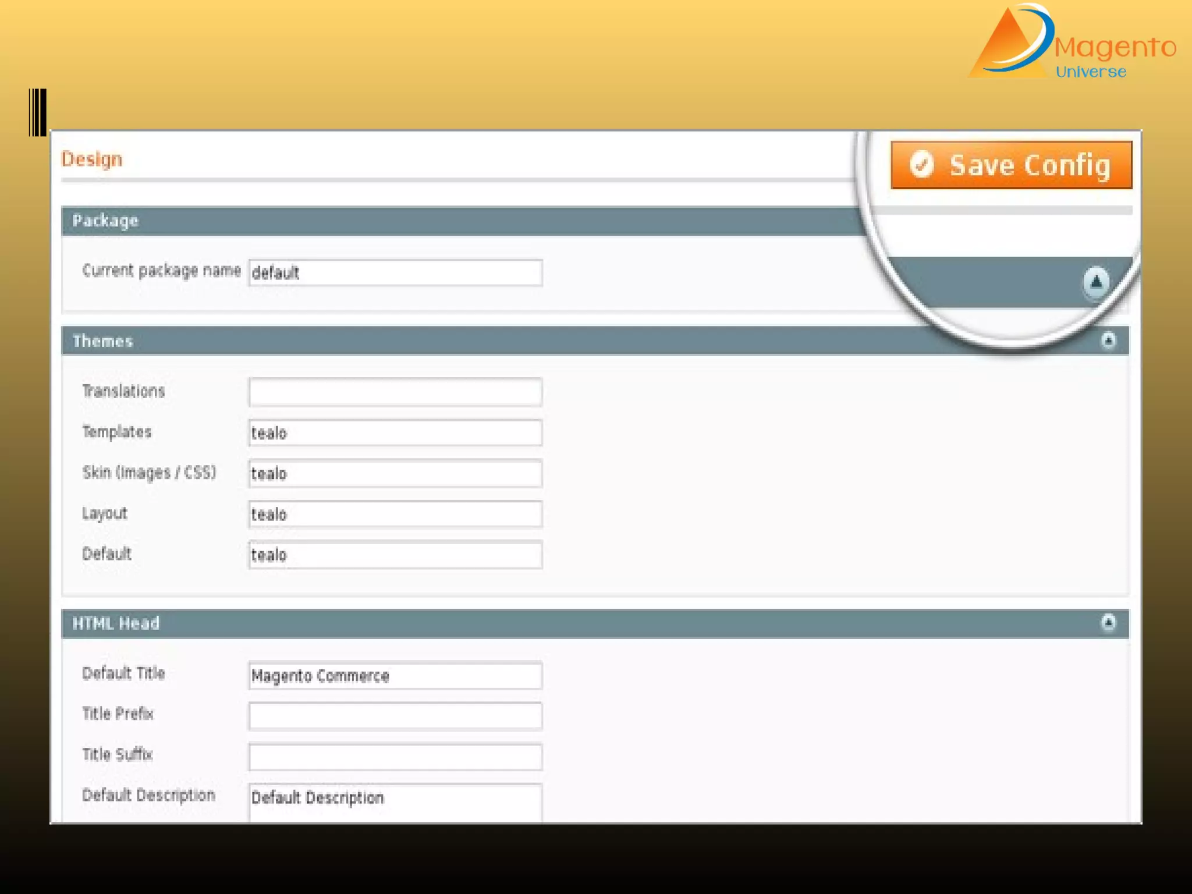Viewport: 1192px width, 894px height.
Task: Click the HTML Head section header title
Action: click(x=116, y=623)
